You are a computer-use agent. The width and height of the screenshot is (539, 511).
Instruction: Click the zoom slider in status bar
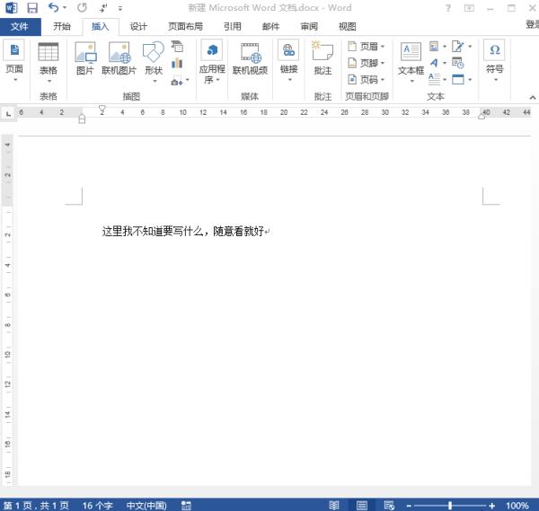(x=449, y=505)
